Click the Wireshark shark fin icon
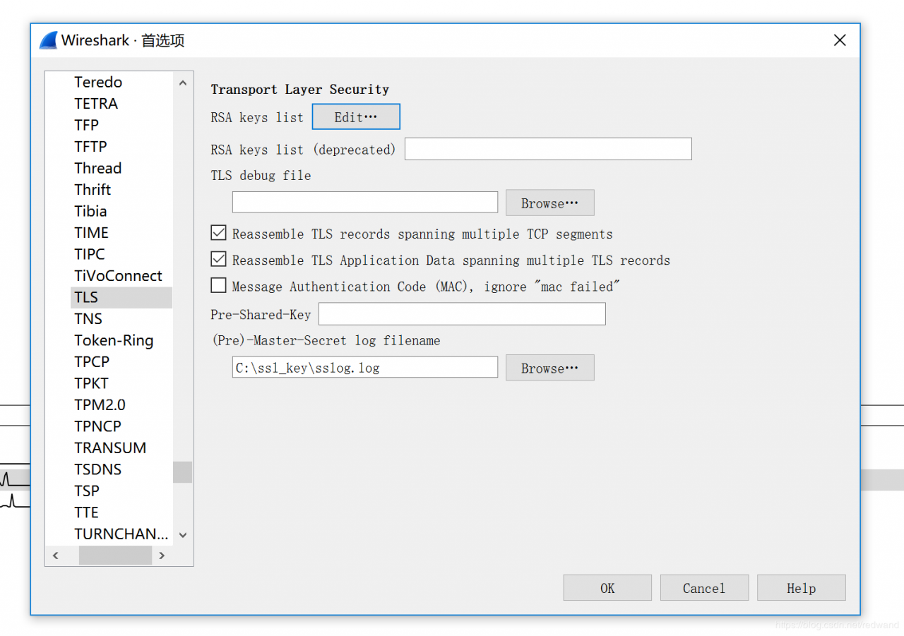 pos(48,40)
